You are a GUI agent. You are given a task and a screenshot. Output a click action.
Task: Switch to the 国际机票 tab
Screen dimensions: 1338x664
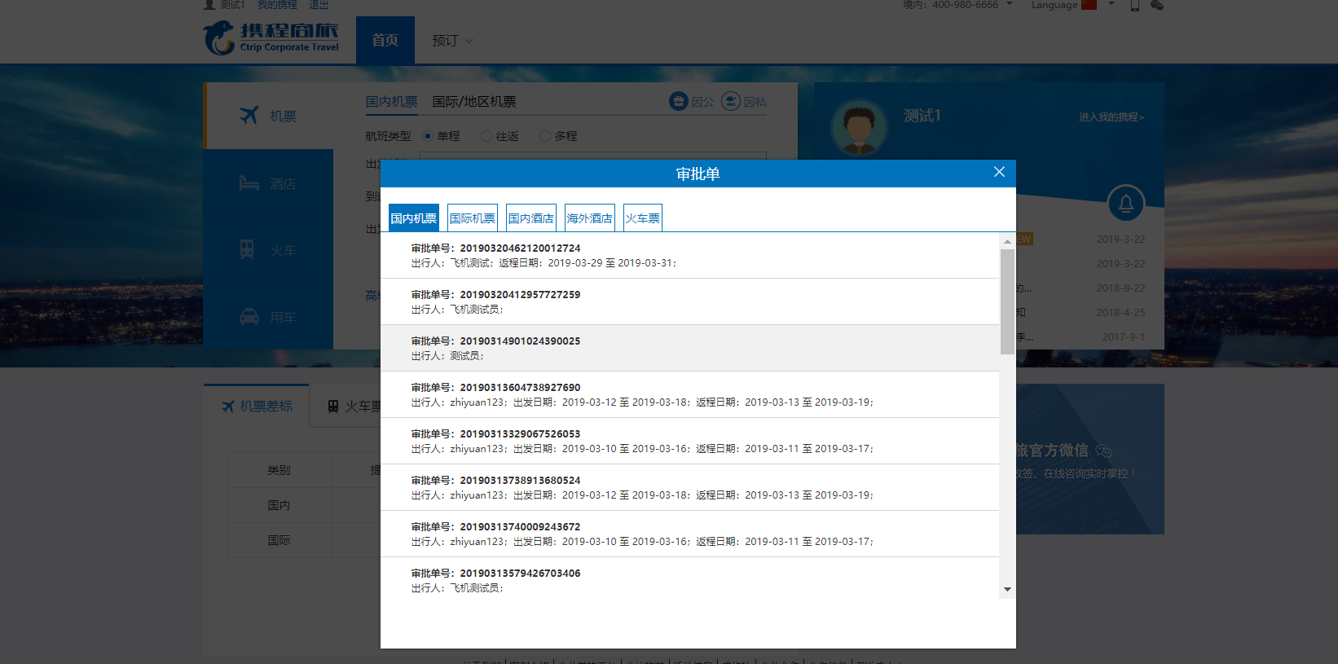473,218
